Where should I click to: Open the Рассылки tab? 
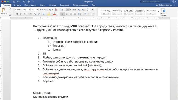point(65,5)
